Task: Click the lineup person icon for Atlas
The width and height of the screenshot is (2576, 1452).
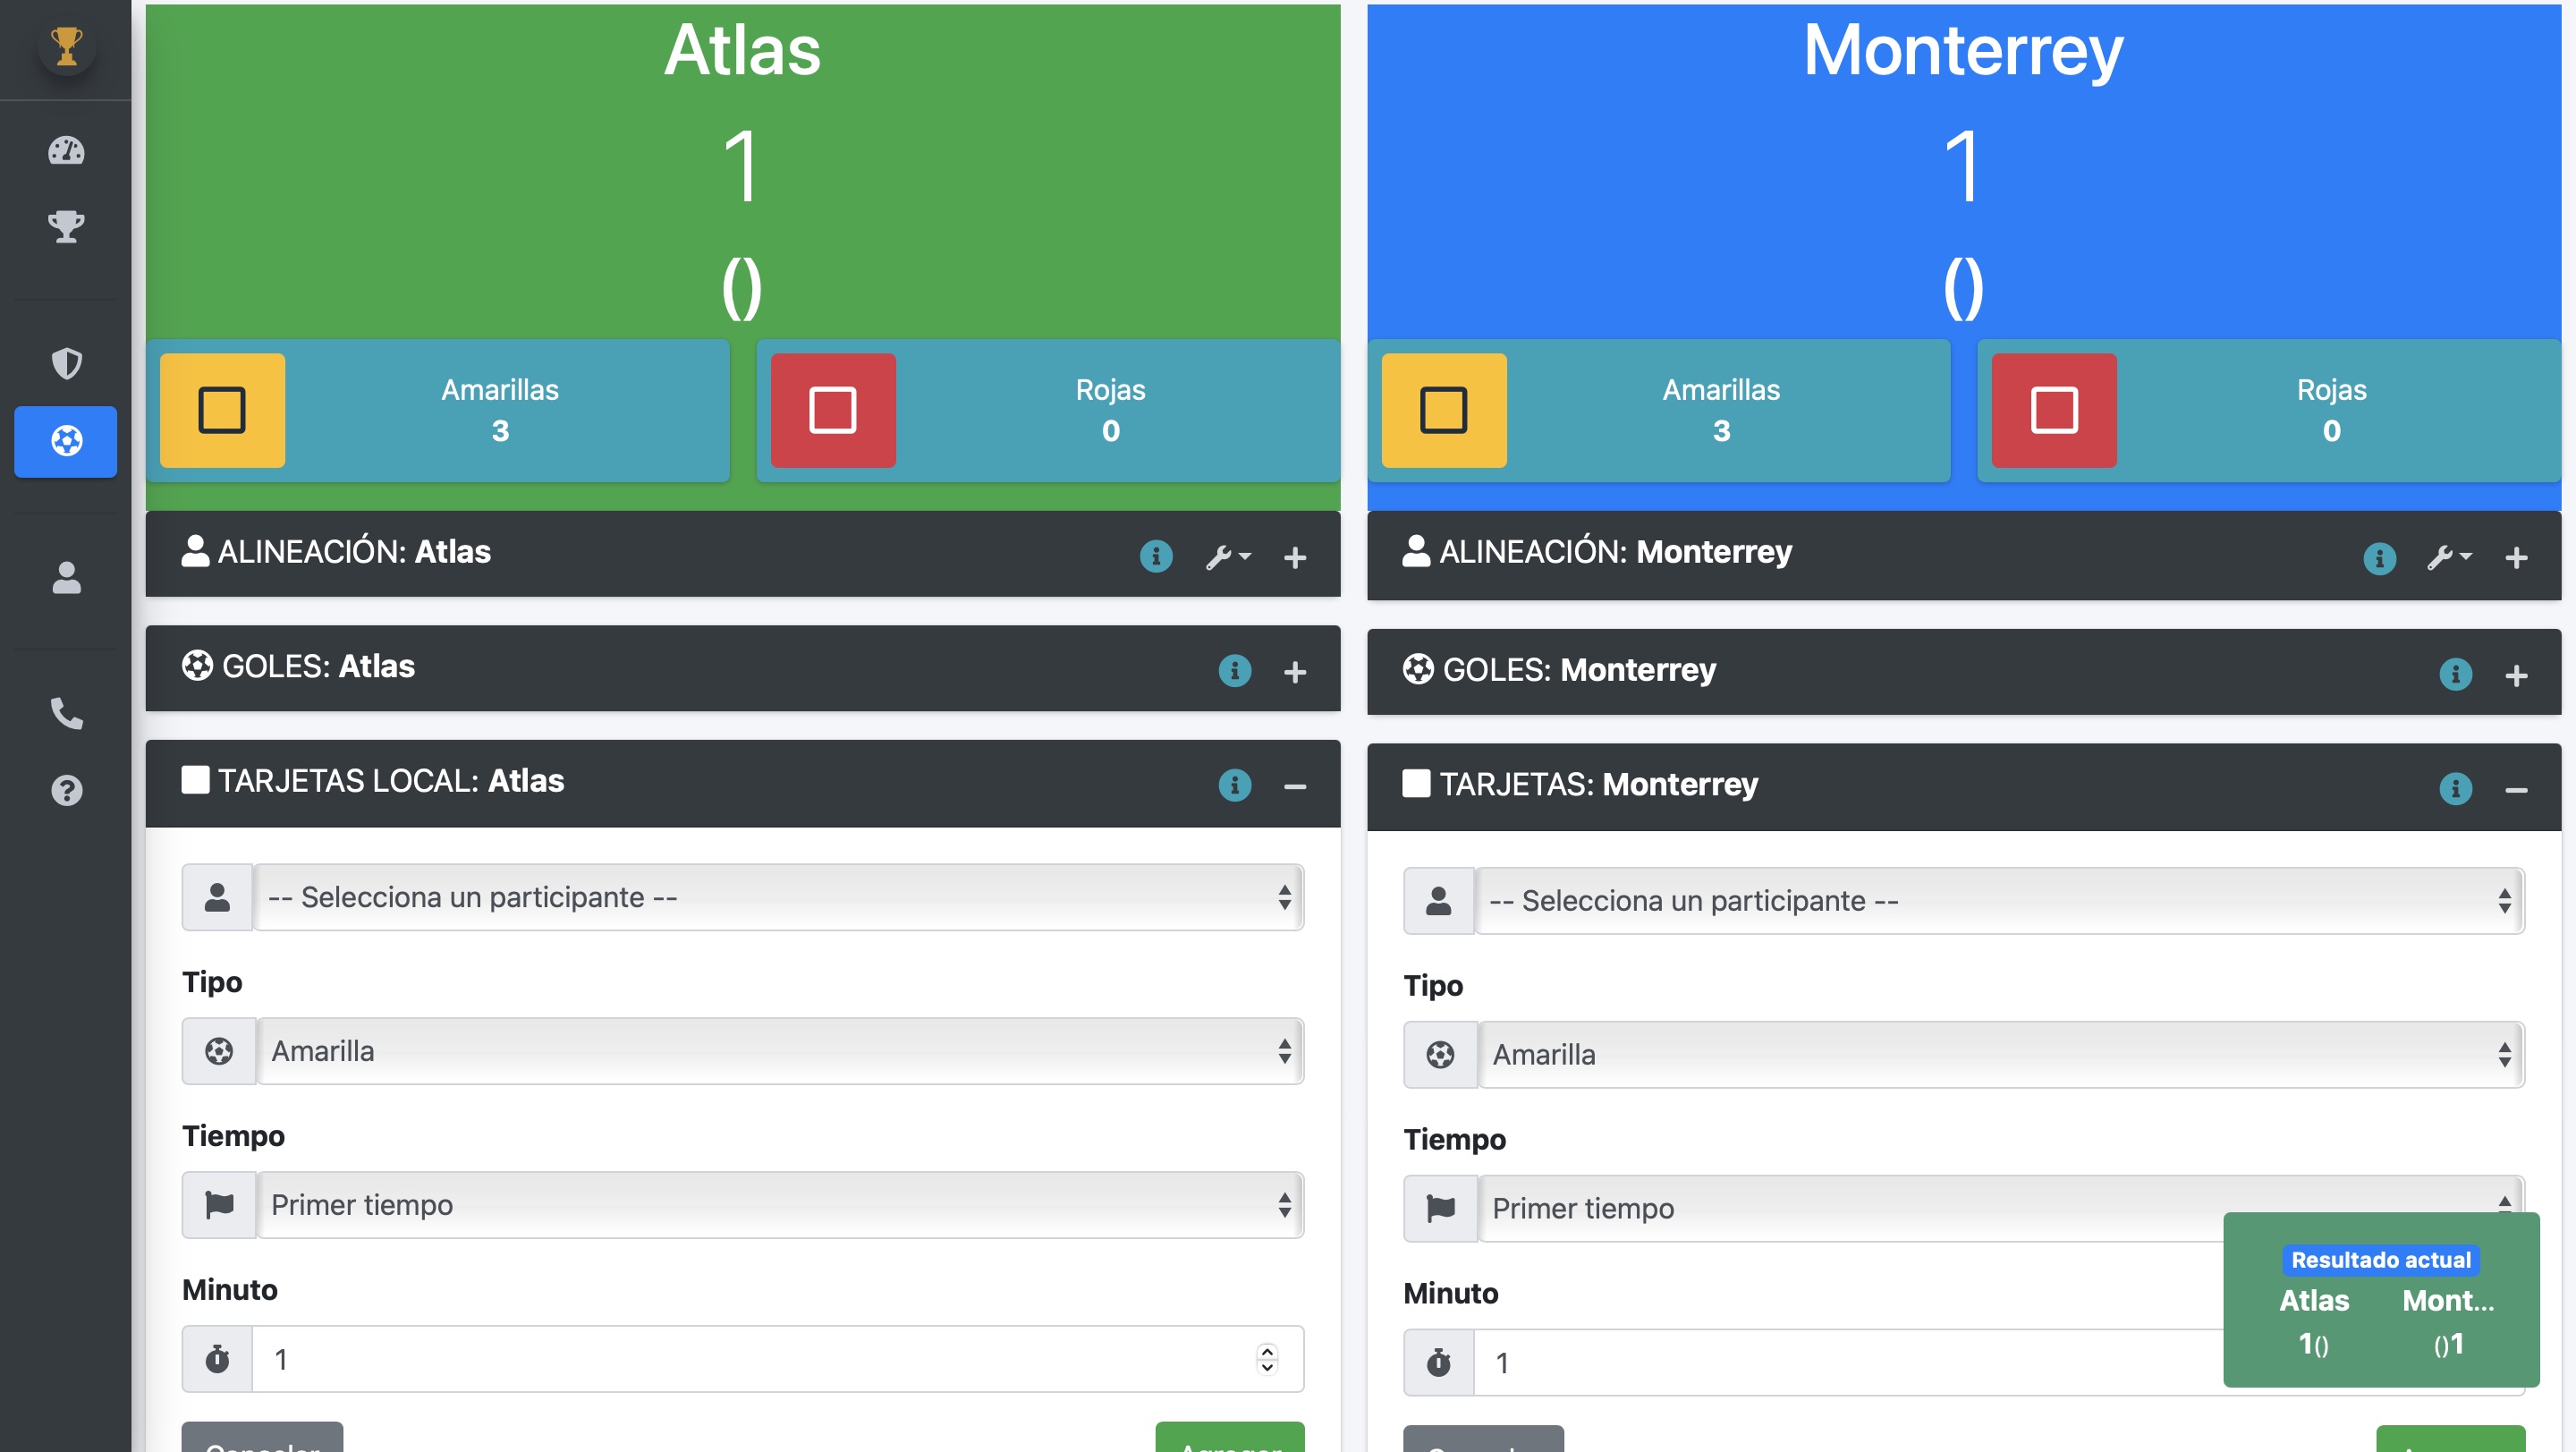Action: tap(191, 550)
